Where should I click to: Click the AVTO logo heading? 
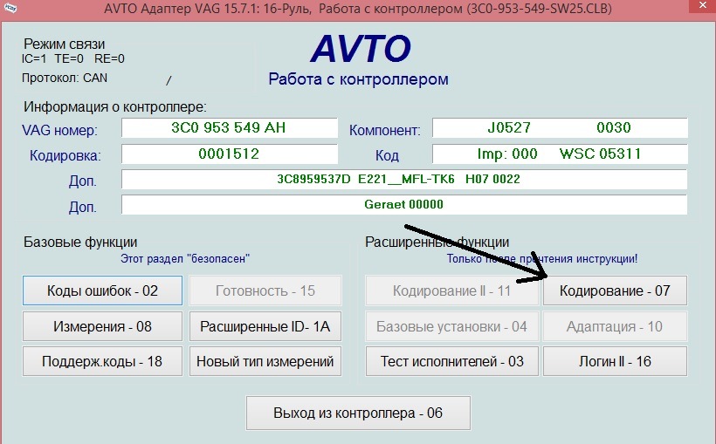[361, 48]
